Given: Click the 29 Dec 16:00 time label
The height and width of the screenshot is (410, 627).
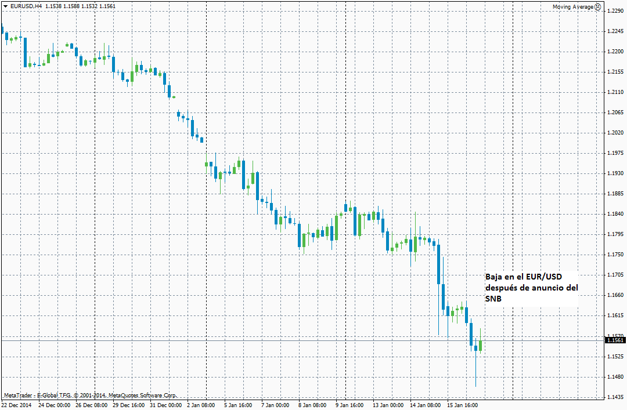Looking at the screenshot, I should pos(128,405).
